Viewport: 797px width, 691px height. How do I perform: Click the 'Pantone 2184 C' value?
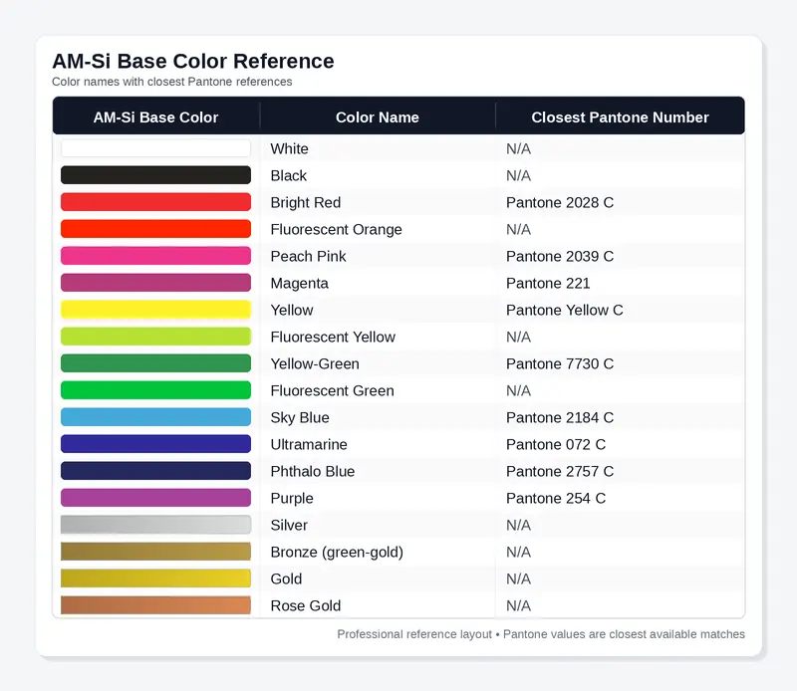tap(560, 418)
